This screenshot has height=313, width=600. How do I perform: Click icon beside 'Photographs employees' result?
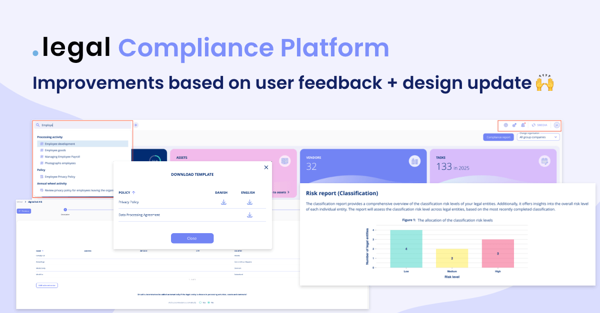coord(41,163)
